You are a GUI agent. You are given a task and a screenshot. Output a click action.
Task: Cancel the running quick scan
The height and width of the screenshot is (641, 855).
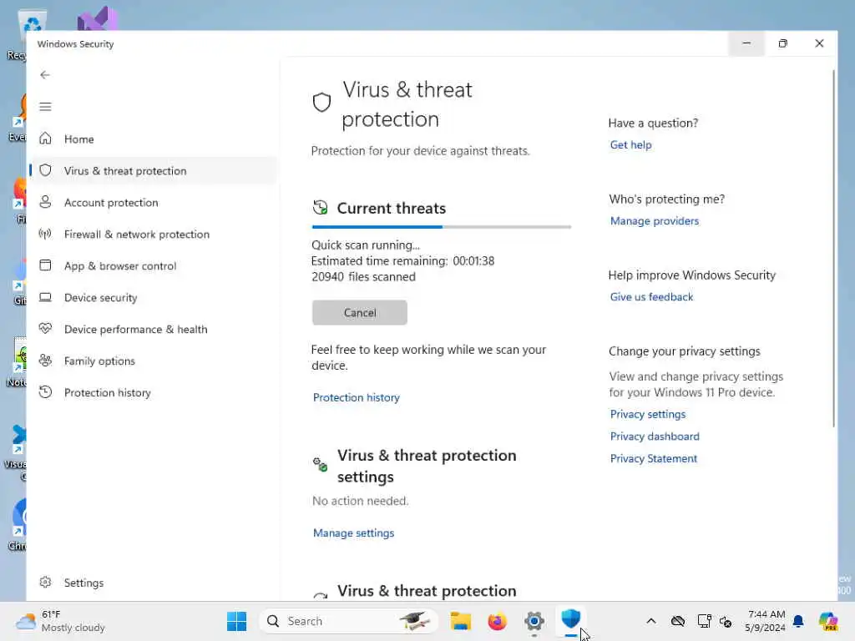click(359, 312)
